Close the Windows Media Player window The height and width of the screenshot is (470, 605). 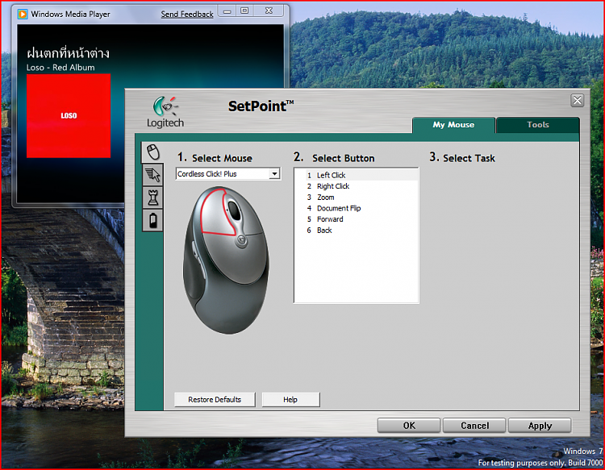(269, 11)
